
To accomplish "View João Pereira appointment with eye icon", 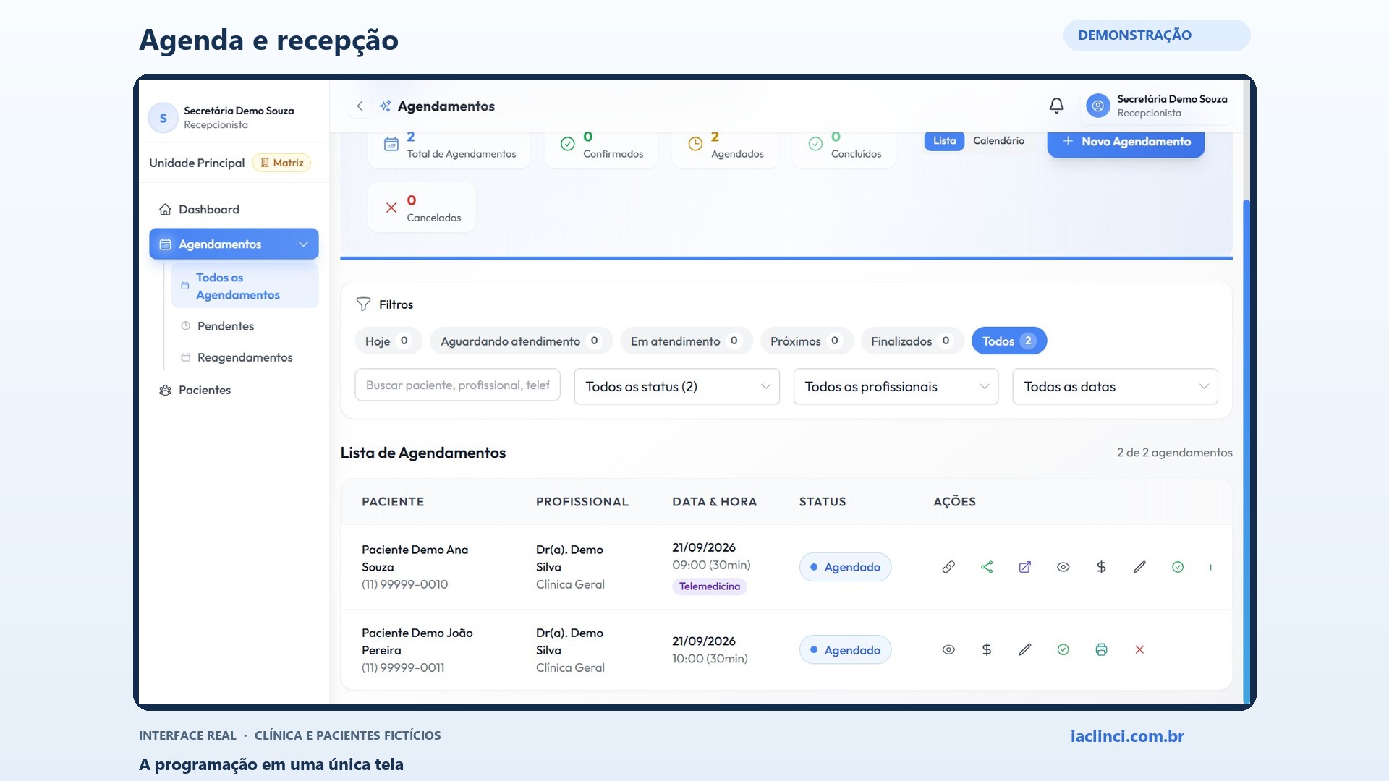I will [948, 649].
